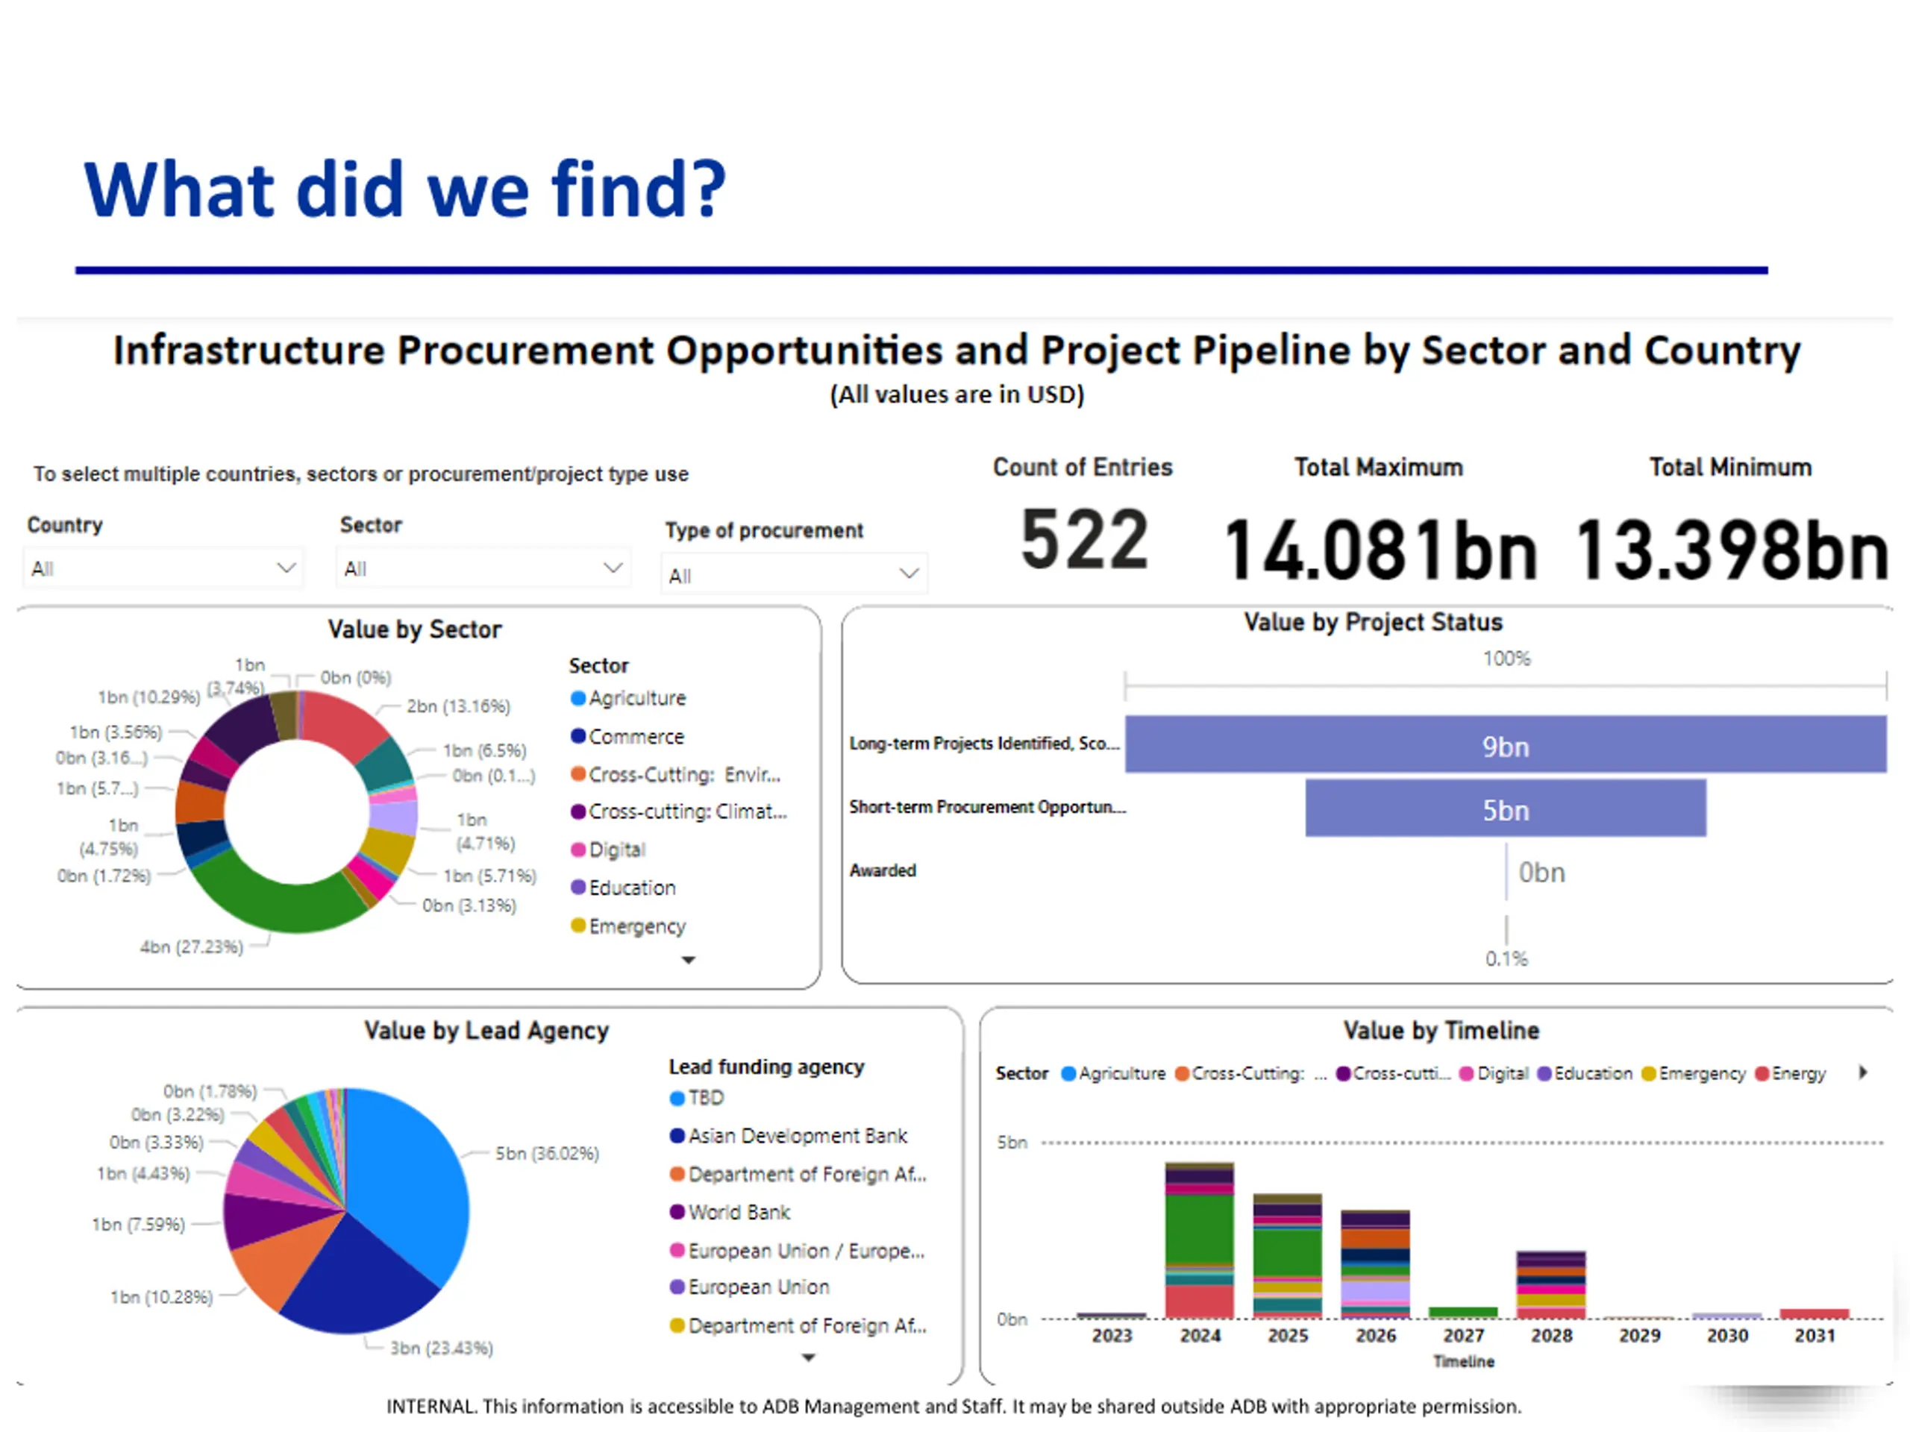Screen dimensions: 1910x1432
Task: Open the Sector filter dropdown
Action: click(x=482, y=568)
